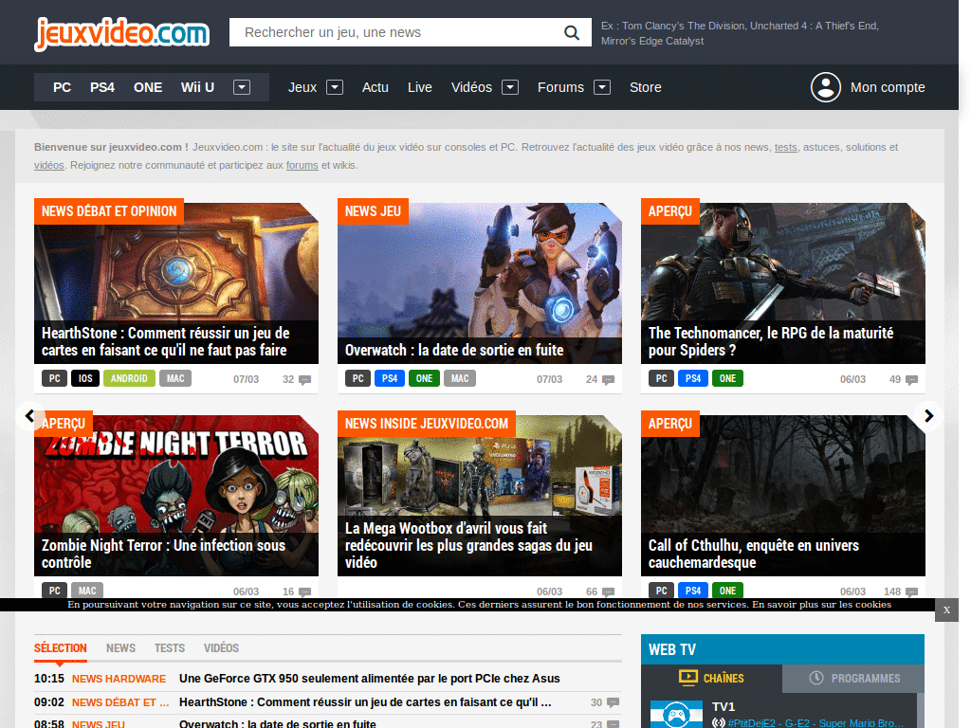Select the PC platform link
This screenshot has height=728, width=971.
click(x=62, y=87)
